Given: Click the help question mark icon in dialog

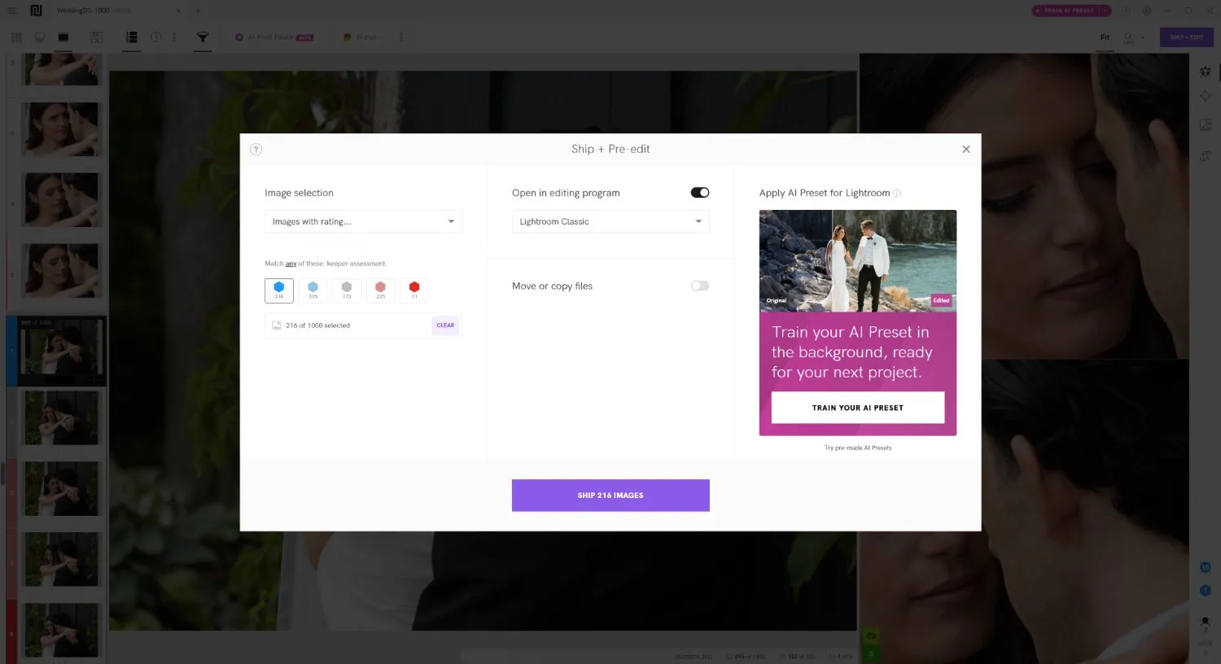Looking at the screenshot, I should [256, 149].
